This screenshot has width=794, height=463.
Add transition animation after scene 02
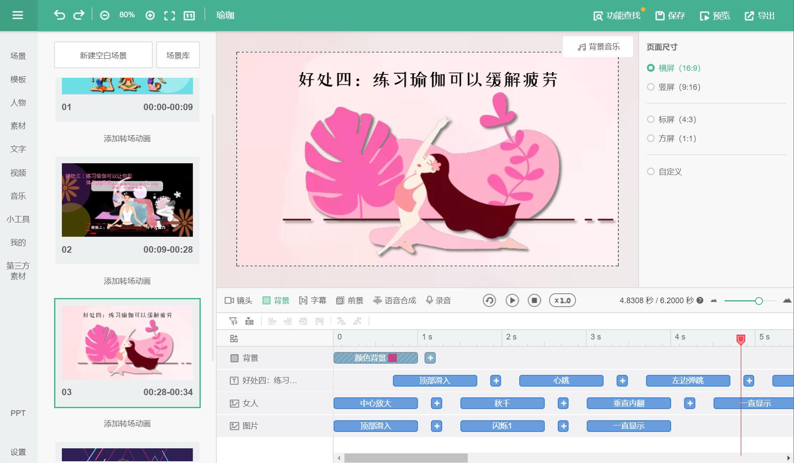[x=127, y=281]
